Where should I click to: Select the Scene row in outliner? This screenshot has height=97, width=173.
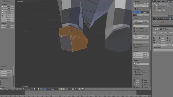[157, 4]
